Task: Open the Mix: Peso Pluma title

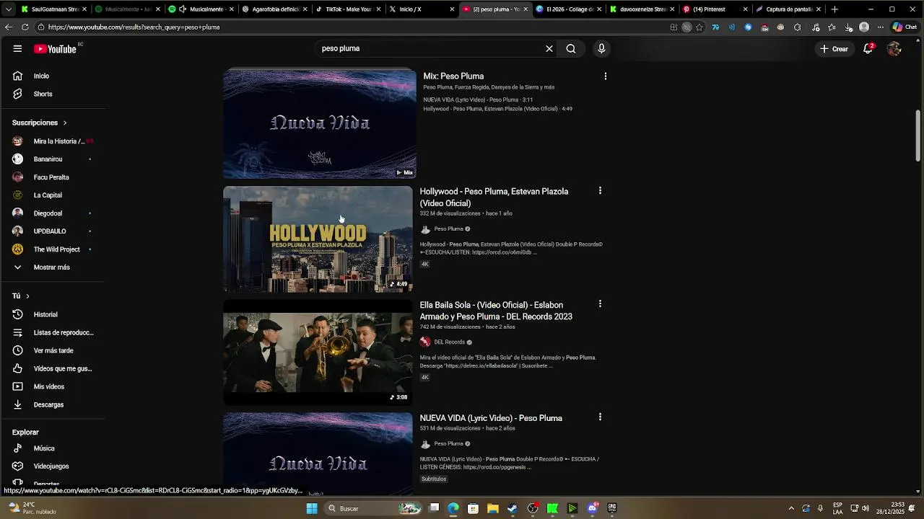Action: click(x=453, y=76)
